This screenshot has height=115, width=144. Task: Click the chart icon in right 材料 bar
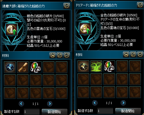point(140,55)
